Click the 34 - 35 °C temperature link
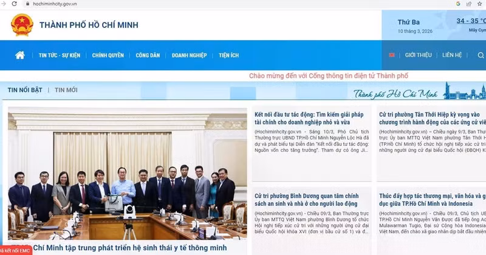This screenshot has width=486, height=255. pyautogui.click(x=471, y=21)
